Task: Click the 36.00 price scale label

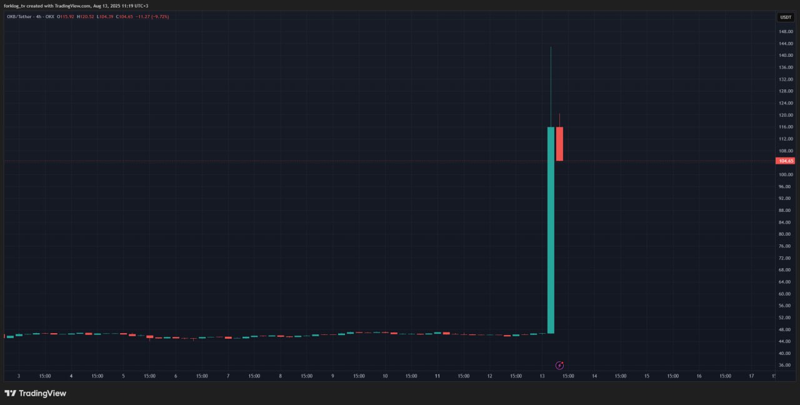Action: [786, 365]
